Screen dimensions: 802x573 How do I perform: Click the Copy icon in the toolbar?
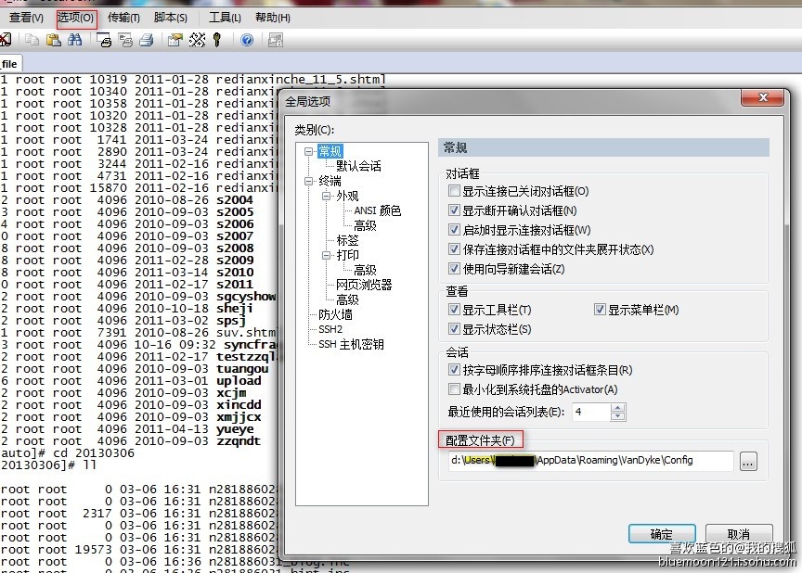tap(32, 41)
